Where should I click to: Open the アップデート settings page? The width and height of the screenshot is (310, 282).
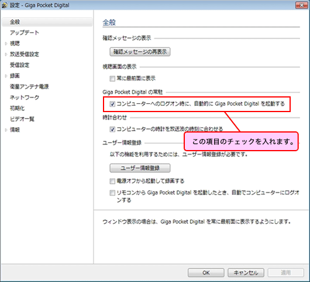[x=25, y=33]
